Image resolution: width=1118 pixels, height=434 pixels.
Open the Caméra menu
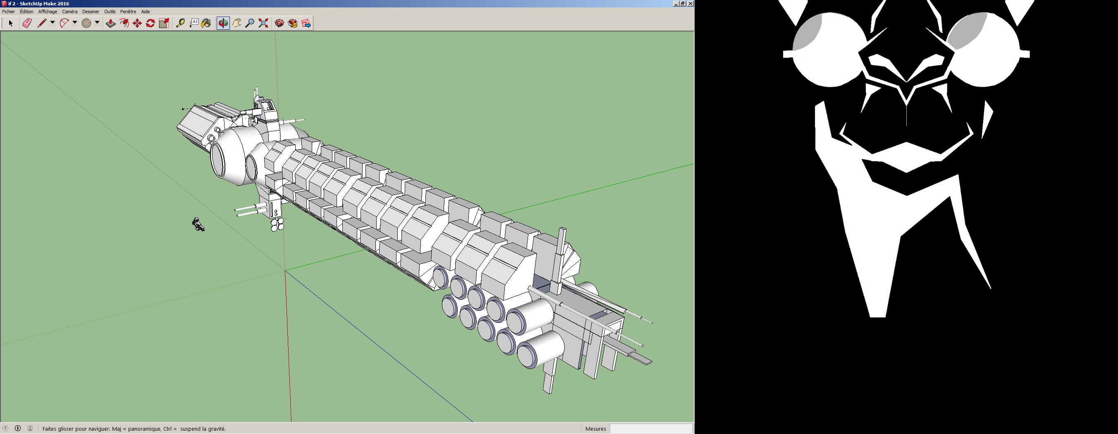click(69, 12)
